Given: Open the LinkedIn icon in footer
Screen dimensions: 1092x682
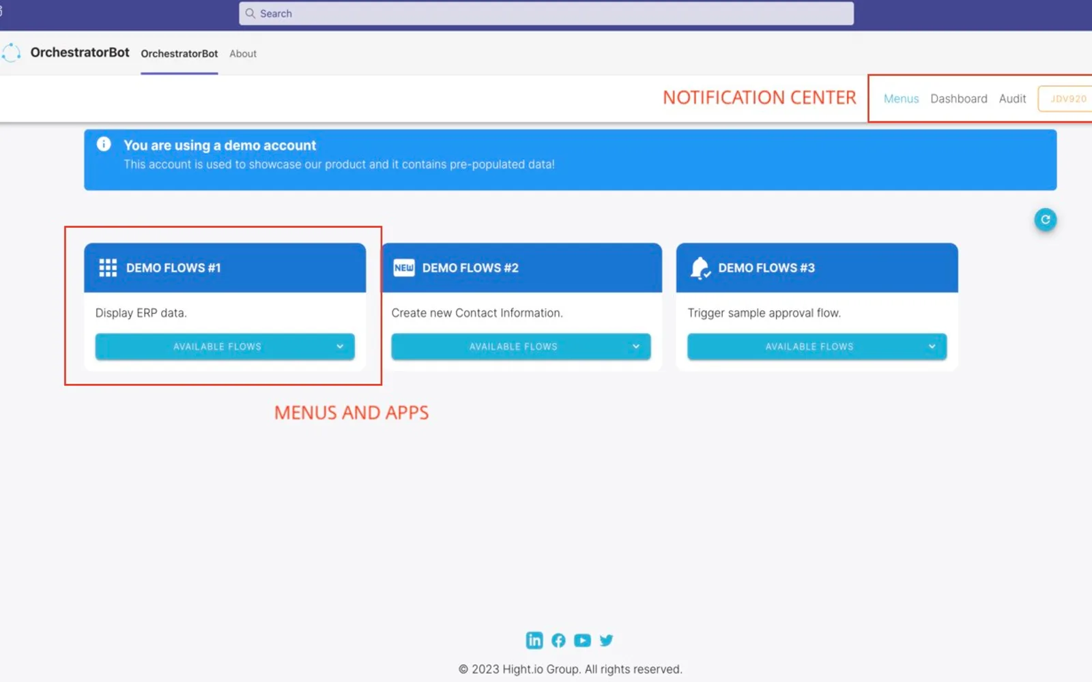Looking at the screenshot, I should [x=534, y=640].
